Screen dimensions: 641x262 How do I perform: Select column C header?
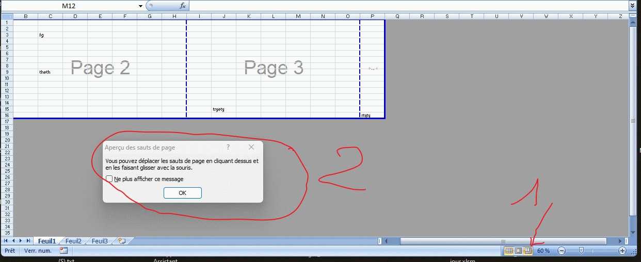[50, 16]
